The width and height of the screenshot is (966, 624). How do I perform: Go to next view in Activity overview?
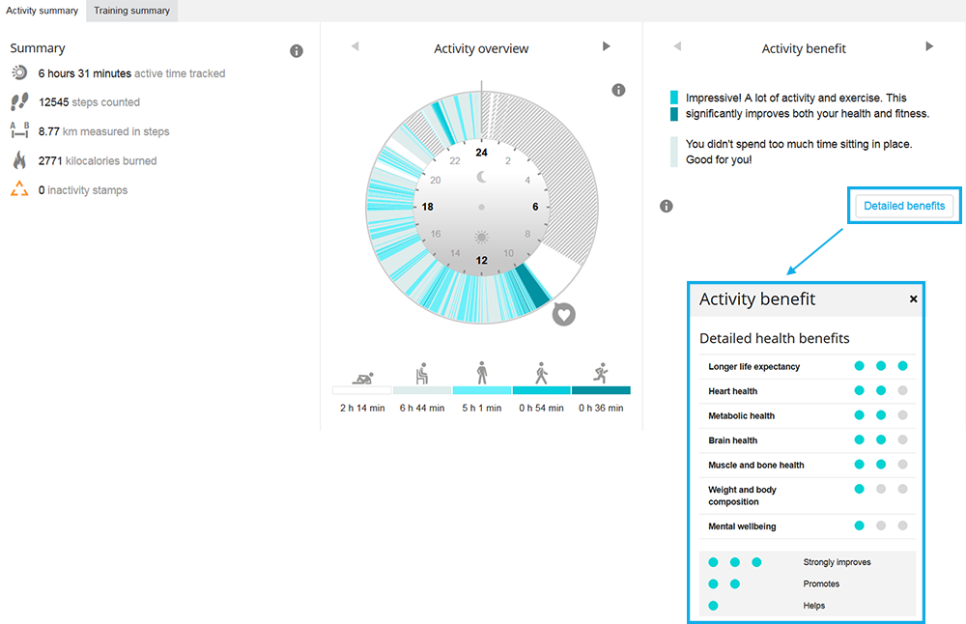click(607, 46)
